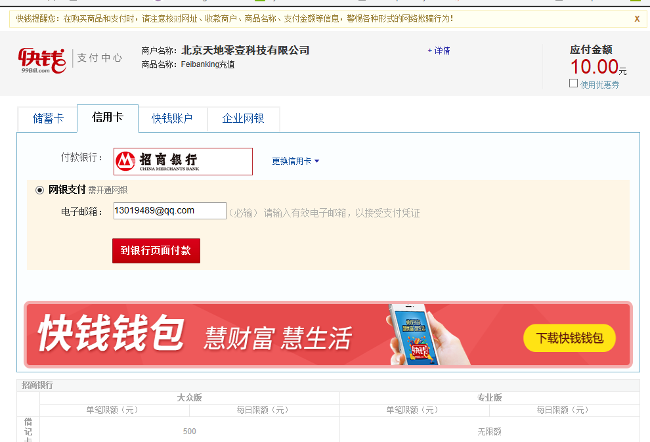Screen dimensions: 650x442
Task: Open the 快钱账户 tab
Action: click(173, 119)
